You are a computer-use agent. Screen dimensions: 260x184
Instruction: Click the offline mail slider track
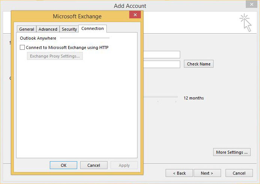click(160, 97)
